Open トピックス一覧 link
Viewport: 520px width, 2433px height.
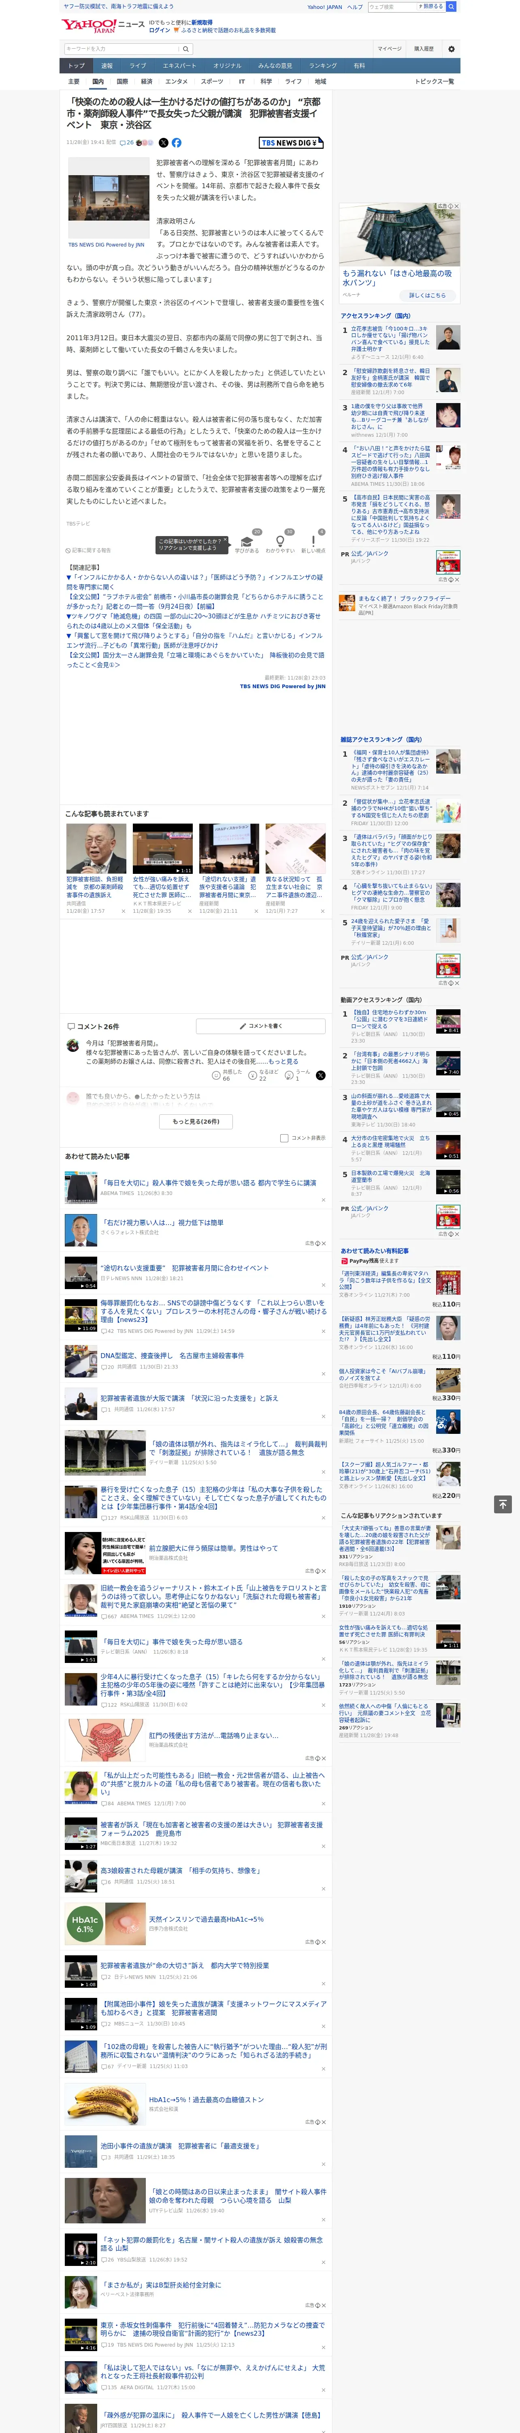coord(435,81)
